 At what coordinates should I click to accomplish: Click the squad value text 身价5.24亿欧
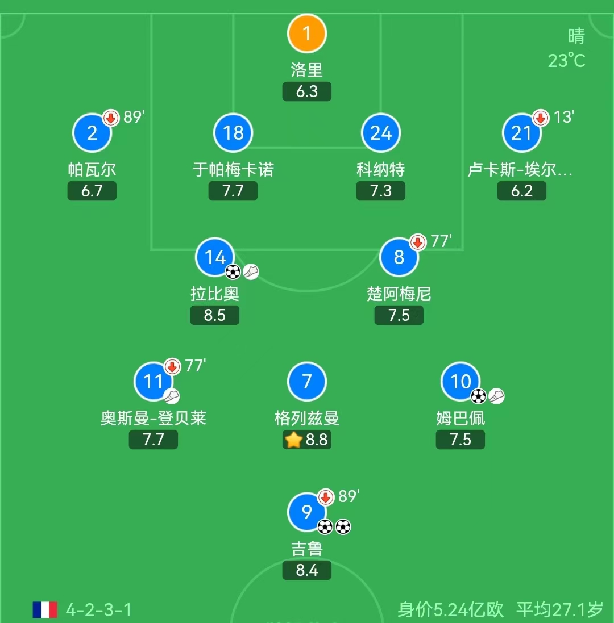click(x=450, y=608)
